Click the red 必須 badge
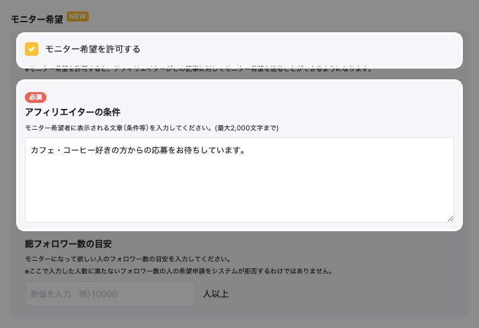 tap(36, 97)
